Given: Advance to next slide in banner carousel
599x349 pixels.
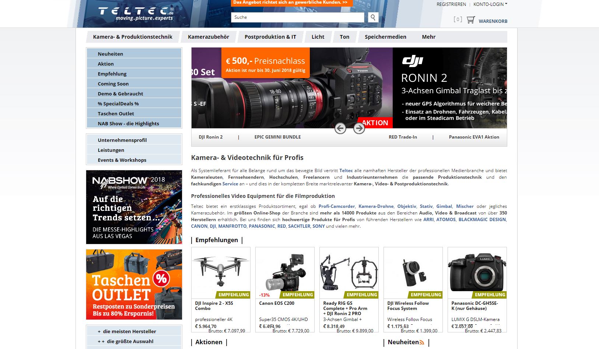Looking at the screenshot, I should point(359,128).
